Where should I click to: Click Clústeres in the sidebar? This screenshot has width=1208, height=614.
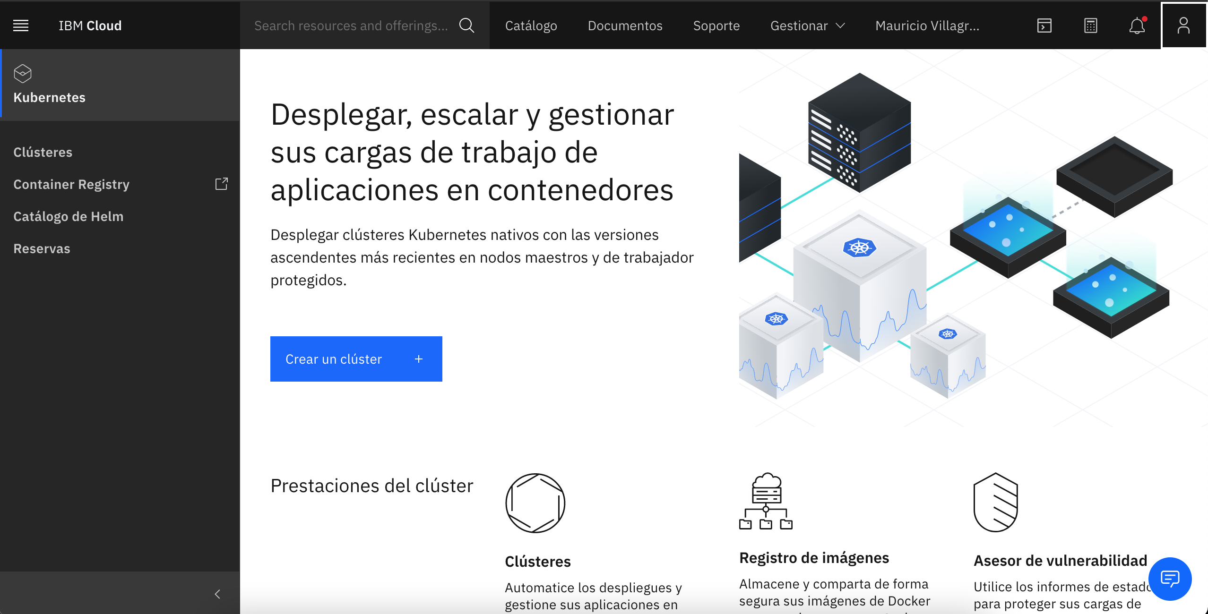point(43,152)
